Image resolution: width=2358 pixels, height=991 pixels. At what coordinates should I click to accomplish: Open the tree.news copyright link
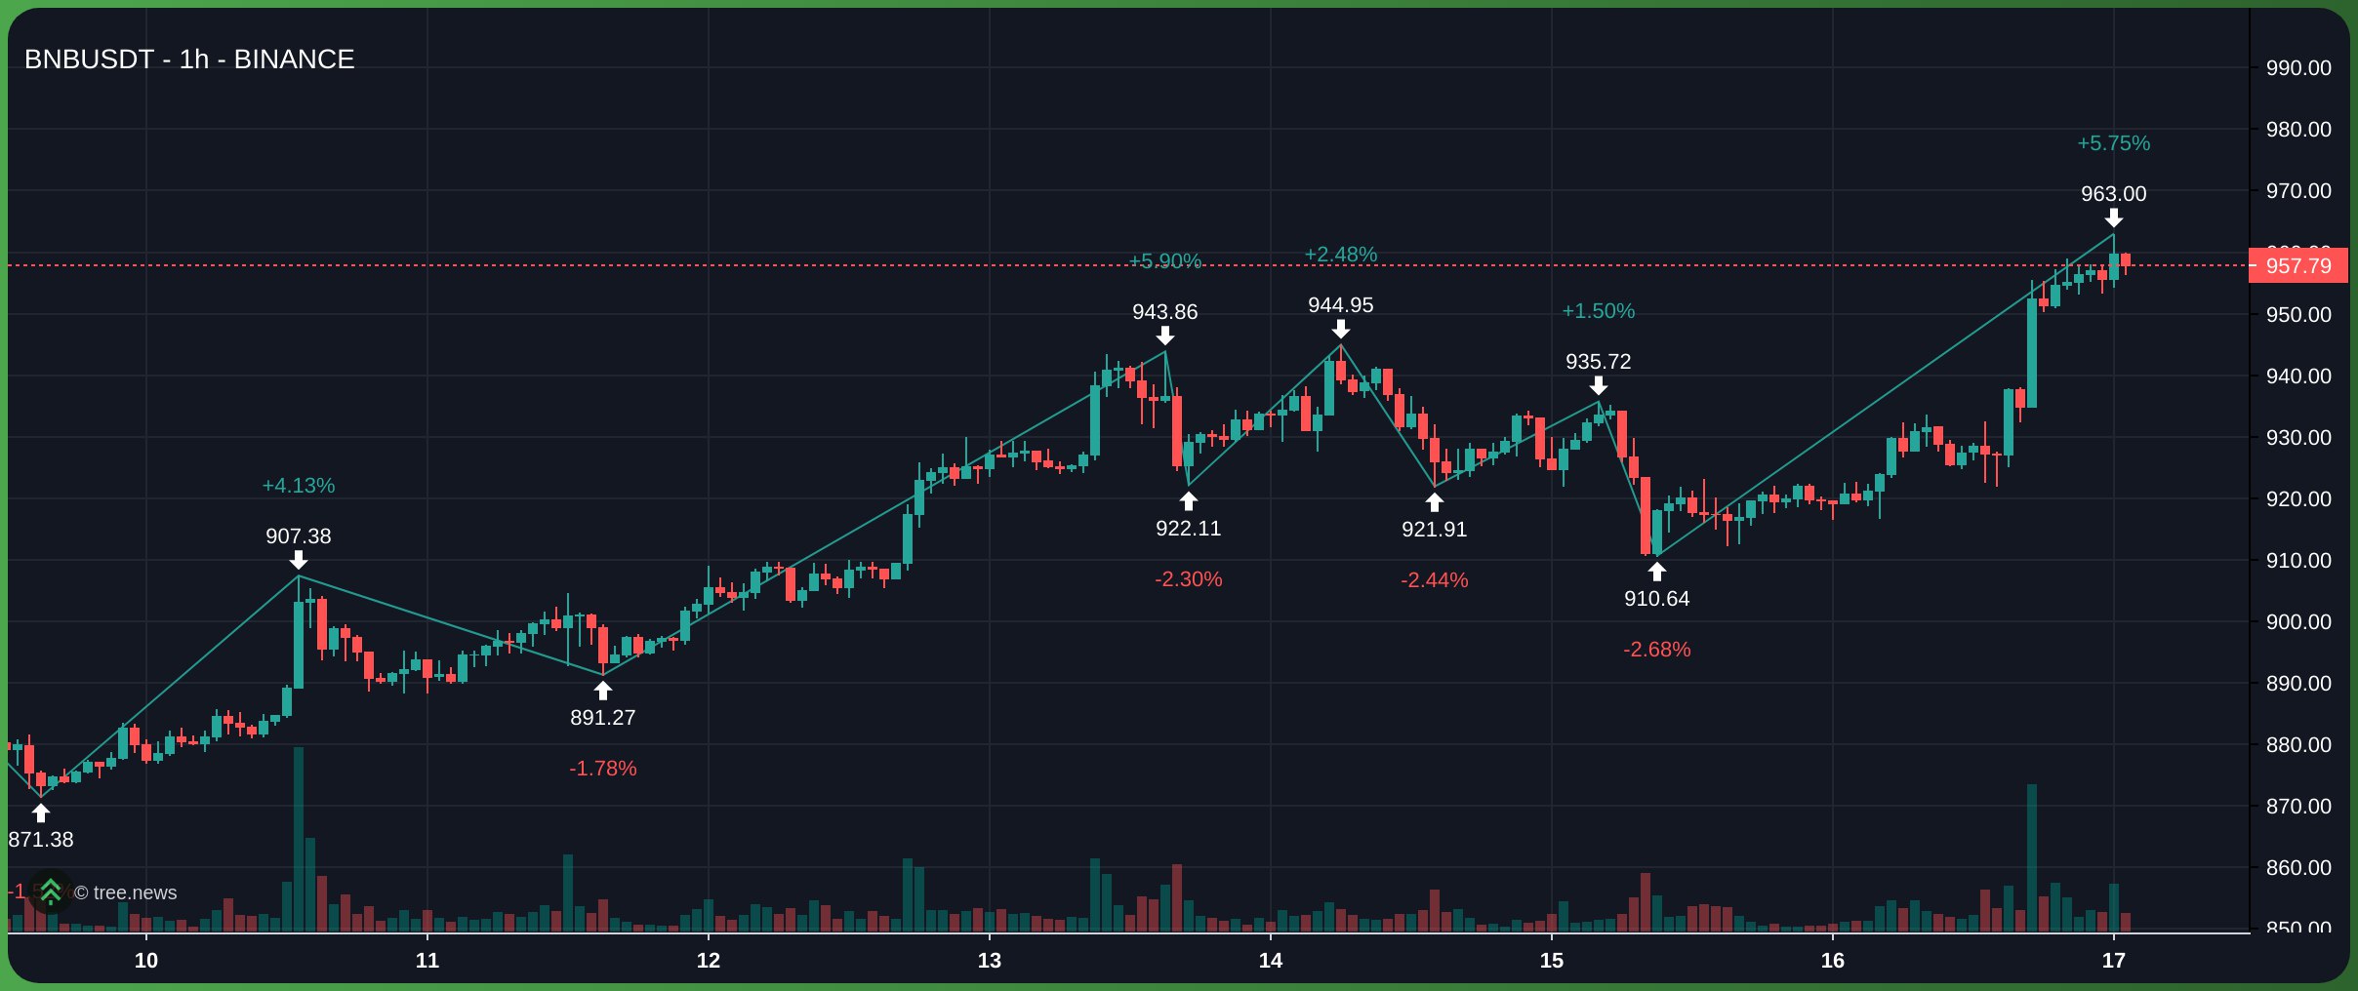tap(126, 892)
